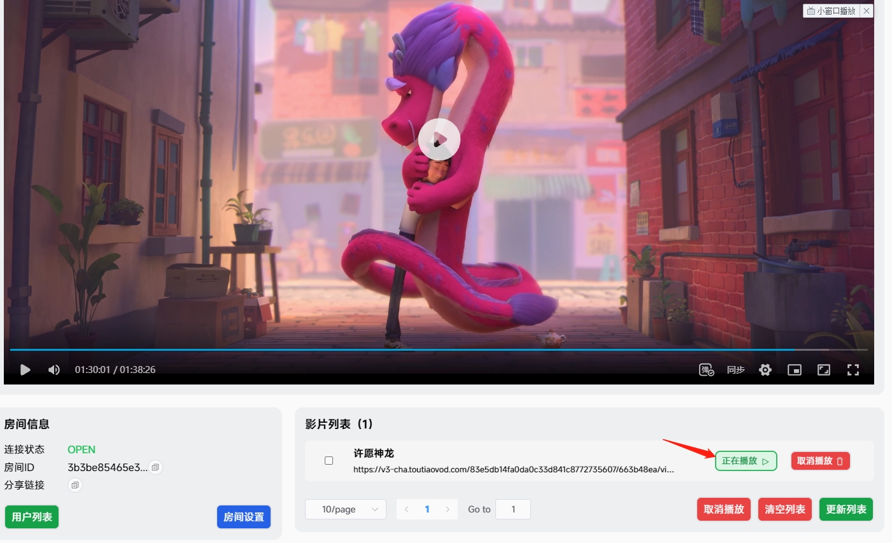Screen dimensions: 892x543
Task: Mute the video volume speaker icon
Action: [x=54, y=370]
